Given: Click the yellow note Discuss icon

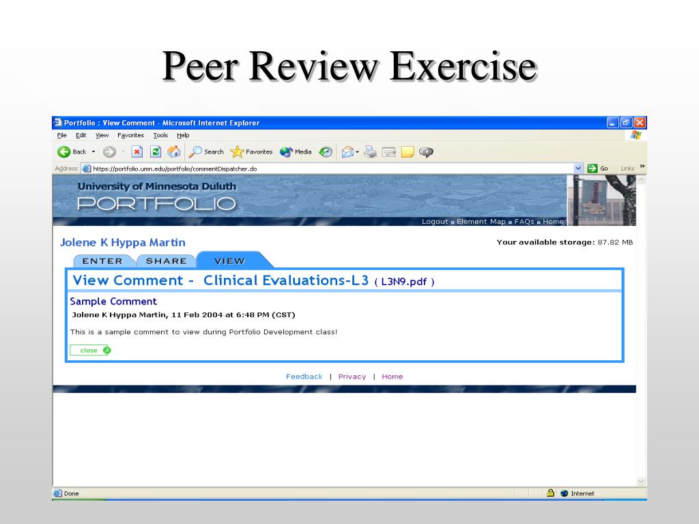Looking at the screenshot, I should click(x=408, y=152).
